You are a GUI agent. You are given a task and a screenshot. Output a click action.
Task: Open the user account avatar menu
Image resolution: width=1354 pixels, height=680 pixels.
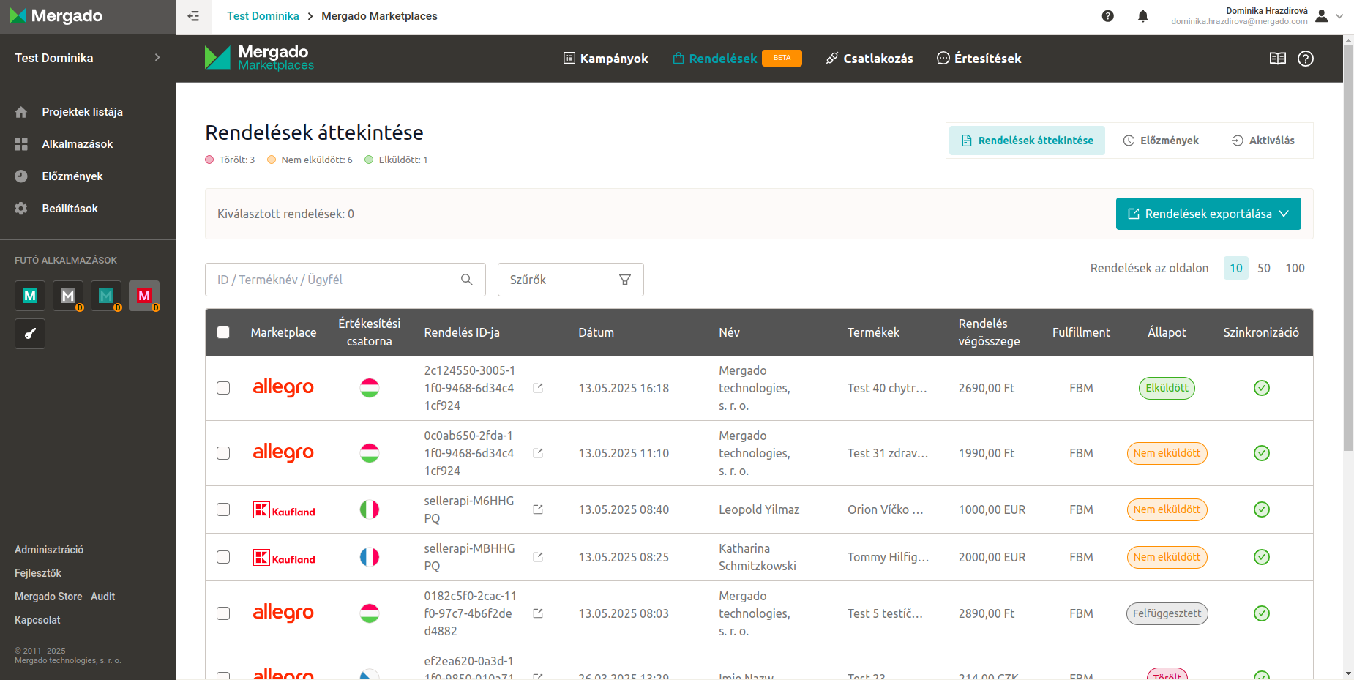(x=1322, y=16)
